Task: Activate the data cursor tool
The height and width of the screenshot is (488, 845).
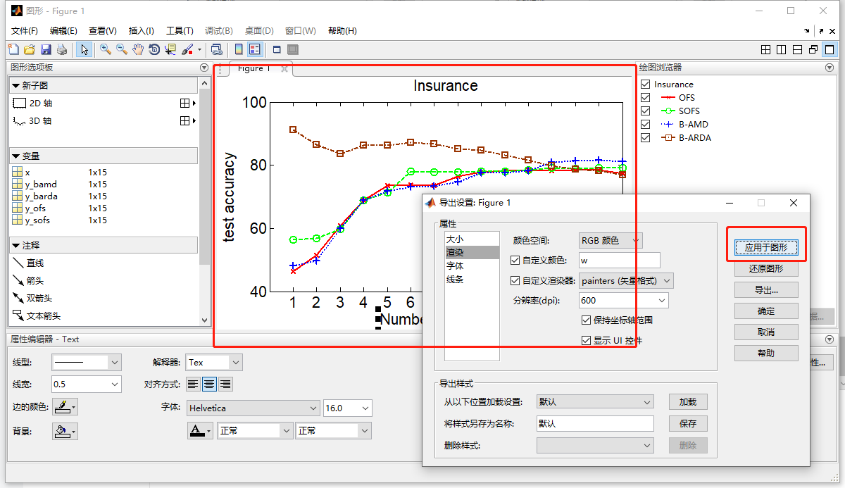Action: tap(171, 49)
